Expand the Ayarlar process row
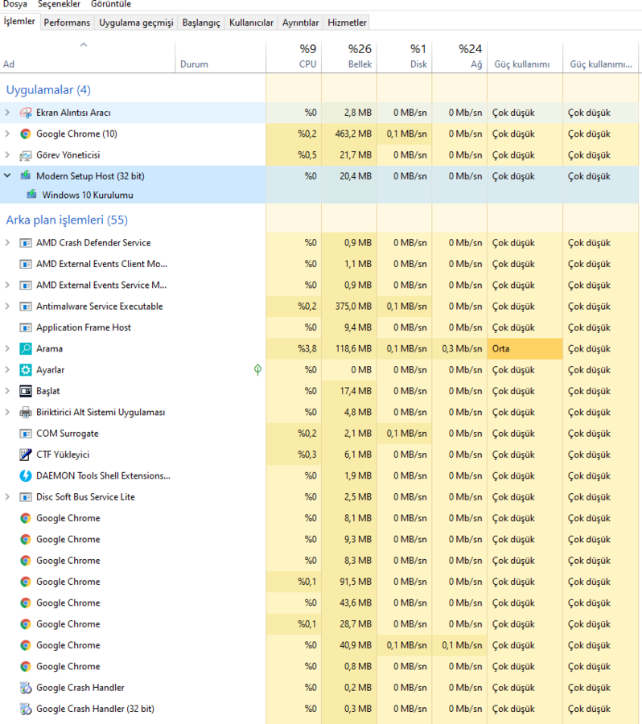Screen dimensions: 642x724 [x=7, y=370]
